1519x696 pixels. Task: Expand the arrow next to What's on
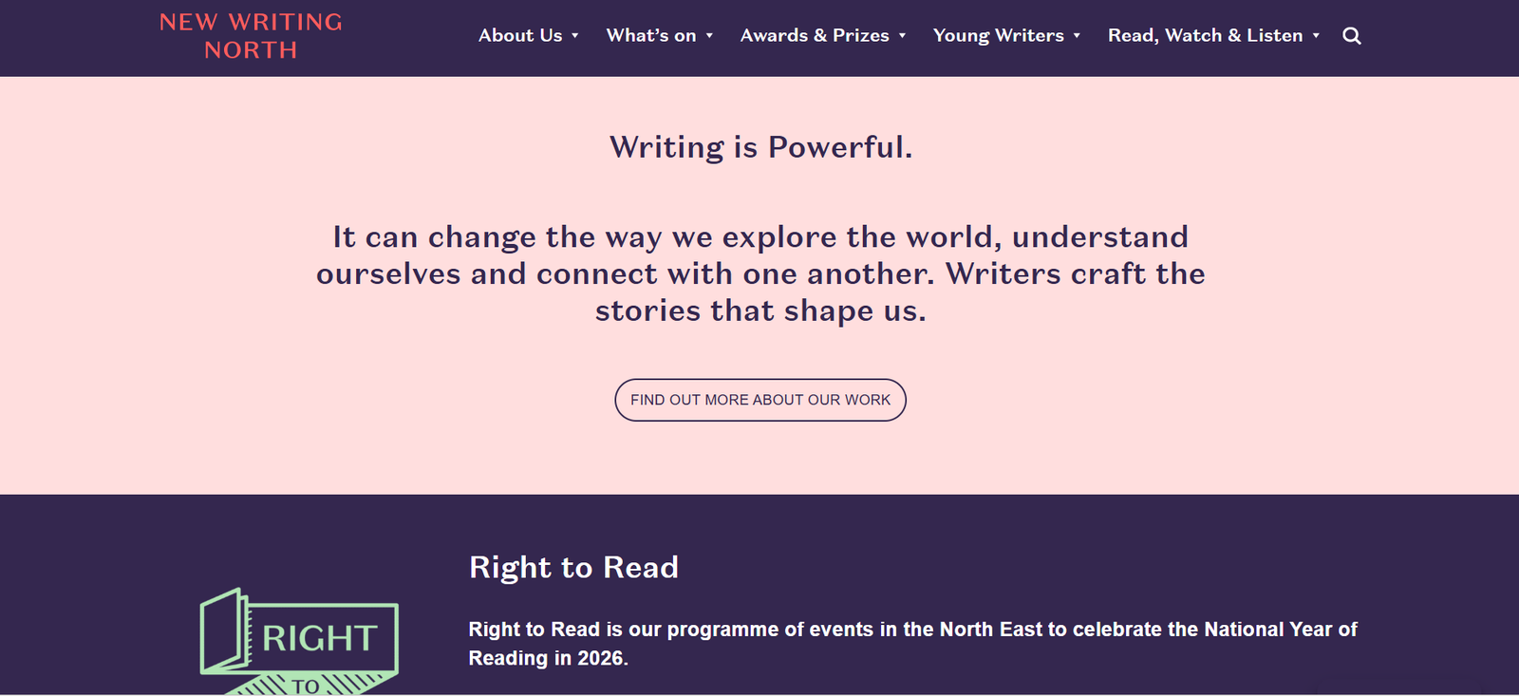(709, 36)
